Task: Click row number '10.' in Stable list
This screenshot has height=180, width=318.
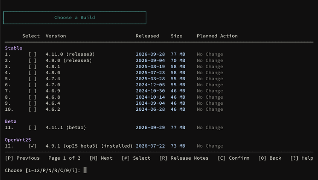Action: tap(9, 109)
